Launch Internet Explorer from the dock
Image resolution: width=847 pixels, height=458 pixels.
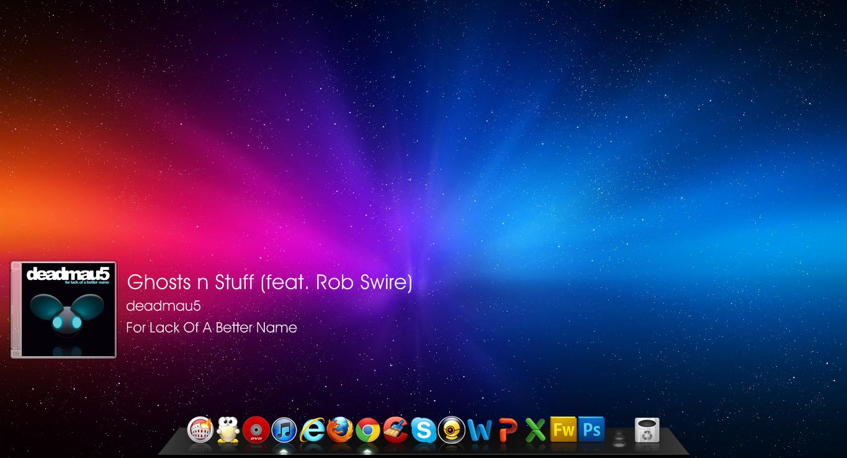tap(312, 429)
